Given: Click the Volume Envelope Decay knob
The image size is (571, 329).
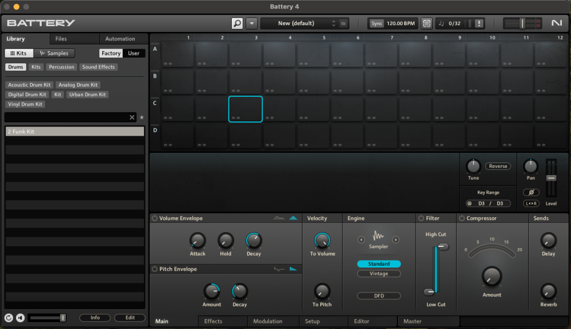Looking at the screenshot, I should tap(254, 241).
